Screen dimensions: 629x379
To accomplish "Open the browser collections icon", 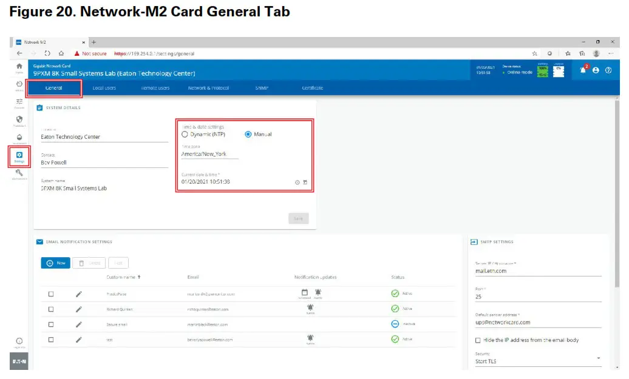I will (x=582, y=53).
